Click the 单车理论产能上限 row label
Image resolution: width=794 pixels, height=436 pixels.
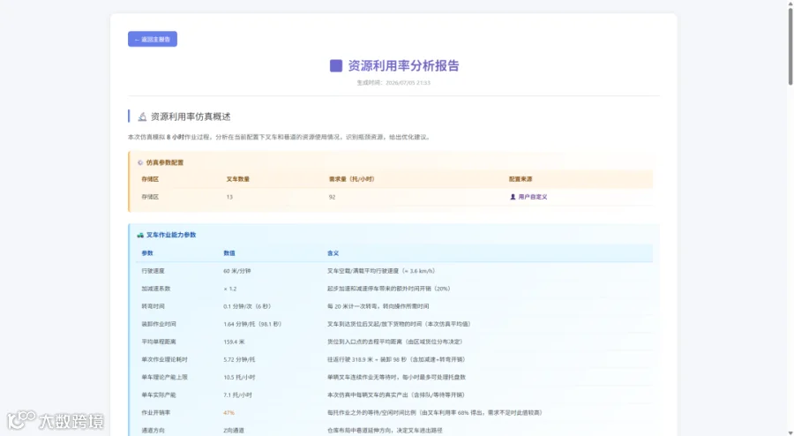pos(165,377)
